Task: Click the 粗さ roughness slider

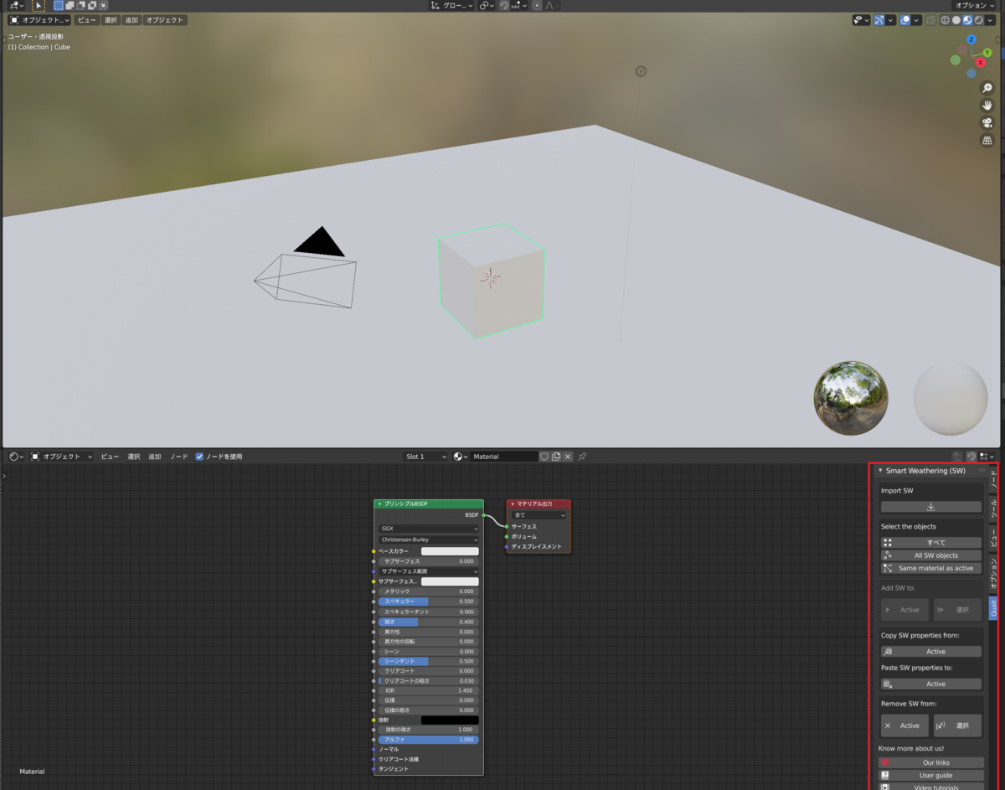Action: 429,622
